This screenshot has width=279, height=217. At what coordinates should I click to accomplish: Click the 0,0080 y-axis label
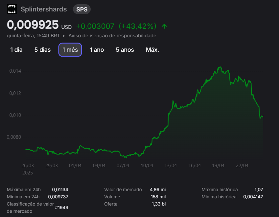[x=14, y=137]
